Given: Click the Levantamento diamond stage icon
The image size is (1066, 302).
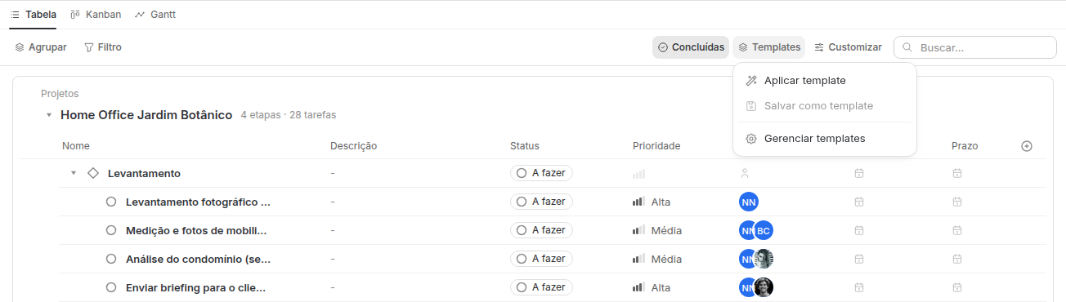Looking at the screenshot, I should pos(93,173).
